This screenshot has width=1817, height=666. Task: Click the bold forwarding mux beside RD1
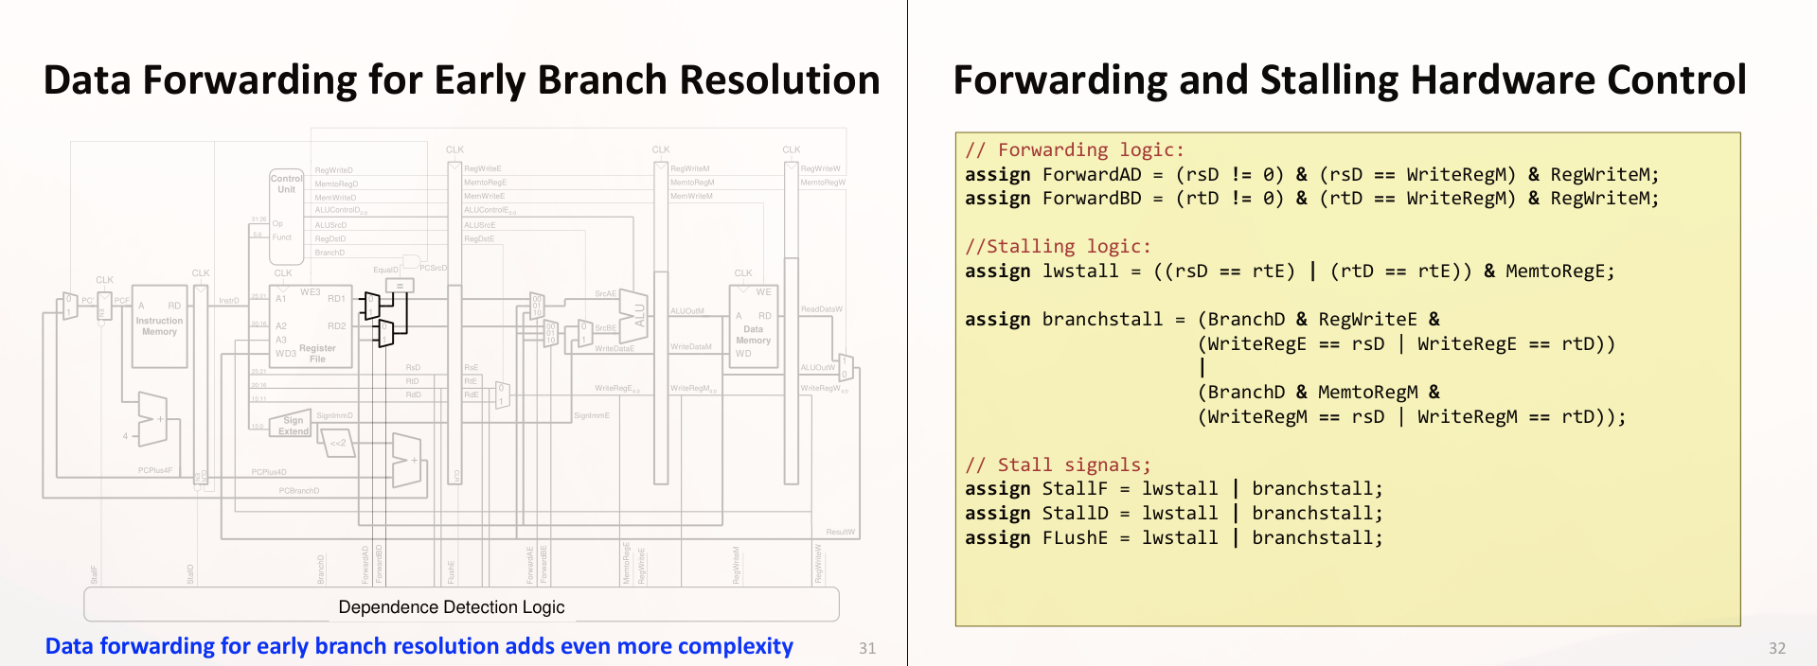coord(371,306)
